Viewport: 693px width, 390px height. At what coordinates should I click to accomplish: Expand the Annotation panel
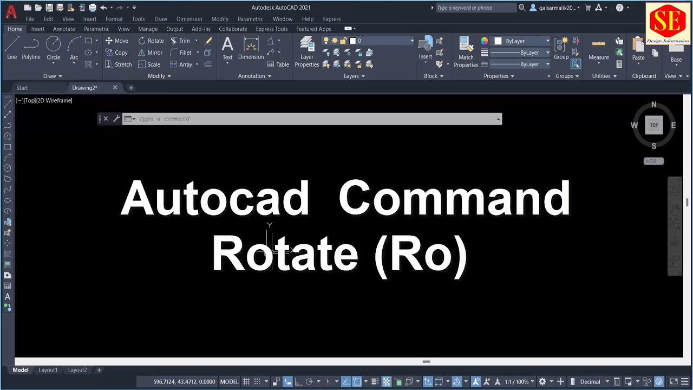(254, 76)
